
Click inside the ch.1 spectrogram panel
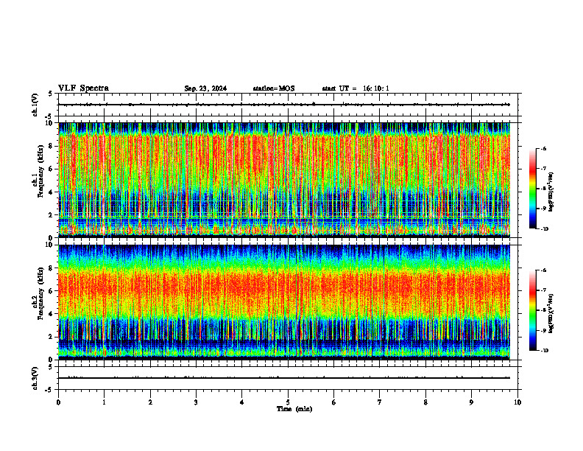[284, 180]
